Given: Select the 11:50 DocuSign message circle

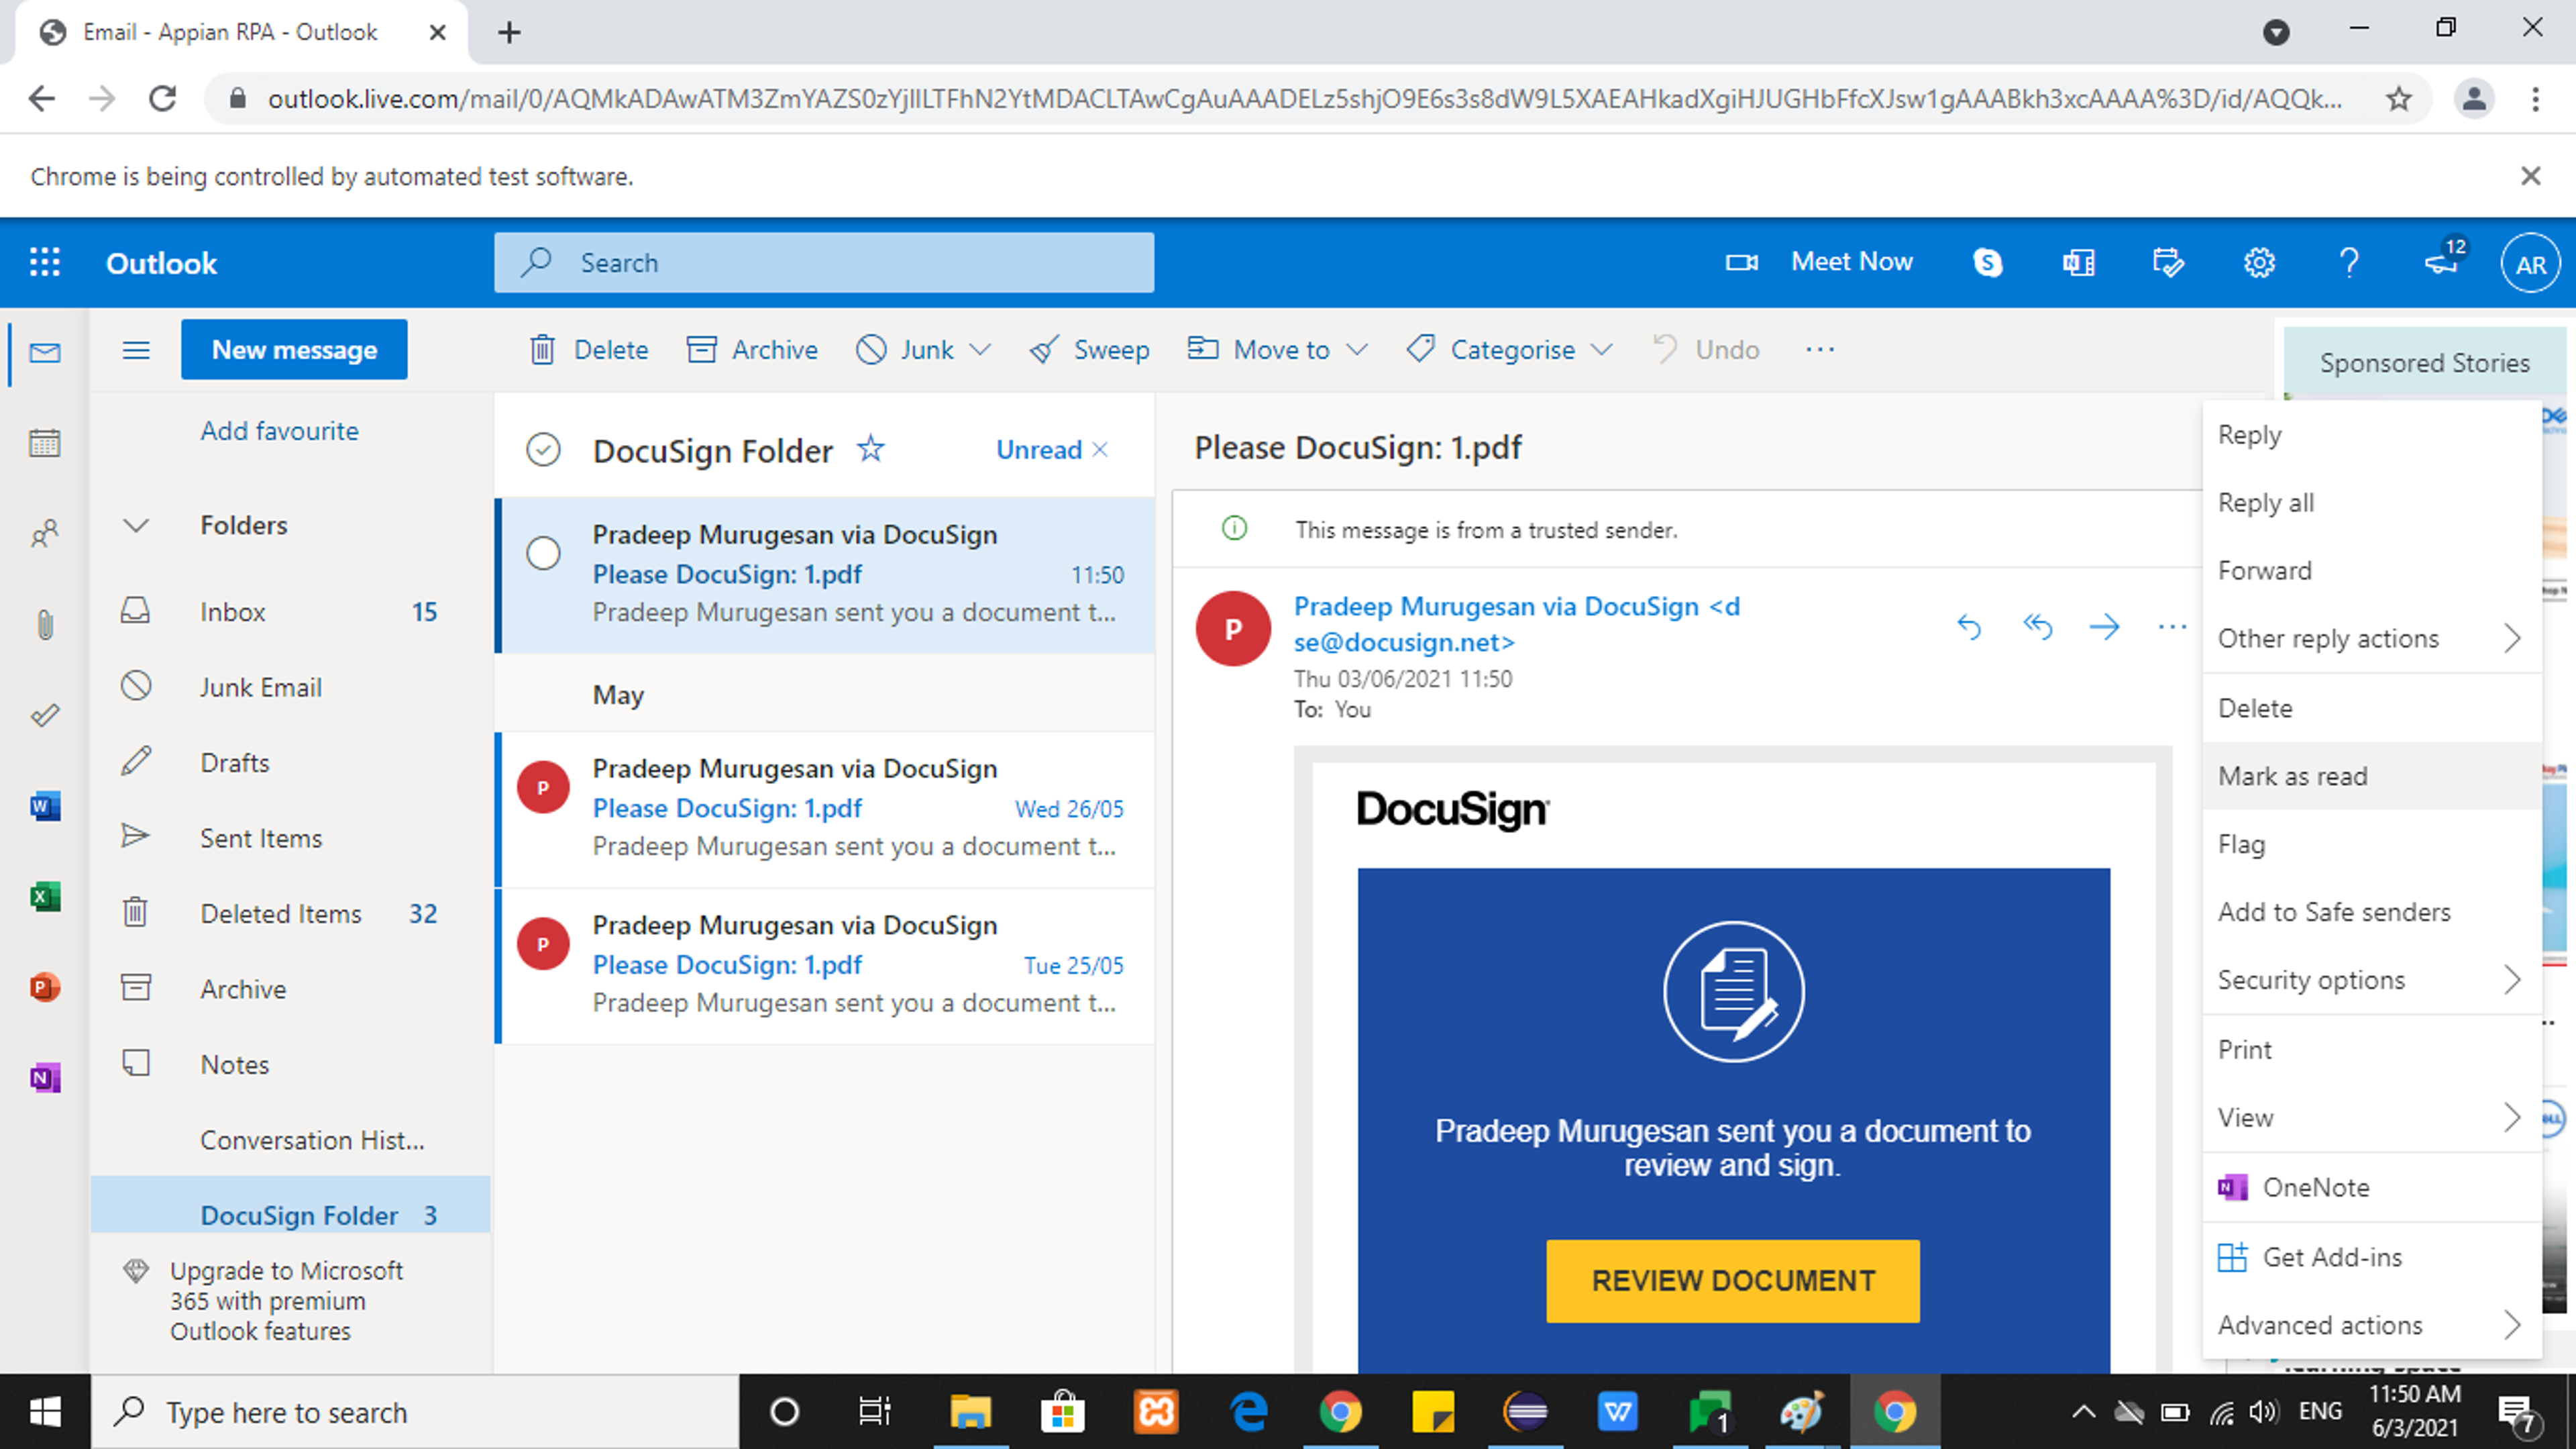Looking at the screenshot, I should (x=543, y=552).
